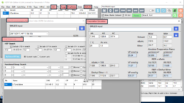Click the My Dataset HSP Only button
The width and height of the screenshot is (184, 103).
[13, 56]
